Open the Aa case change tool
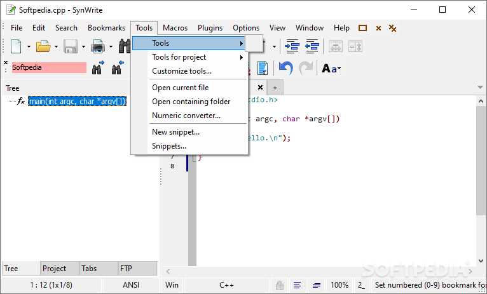This screenshot has height=294, width=487. click(331, 68)
